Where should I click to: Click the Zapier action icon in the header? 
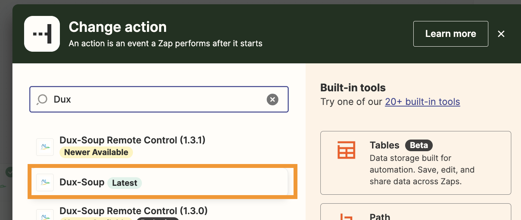pyautogui.click(x=42, y=34)
